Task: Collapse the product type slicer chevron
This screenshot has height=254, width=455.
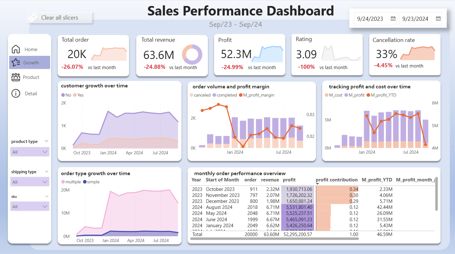Action: tap(47, 141)
